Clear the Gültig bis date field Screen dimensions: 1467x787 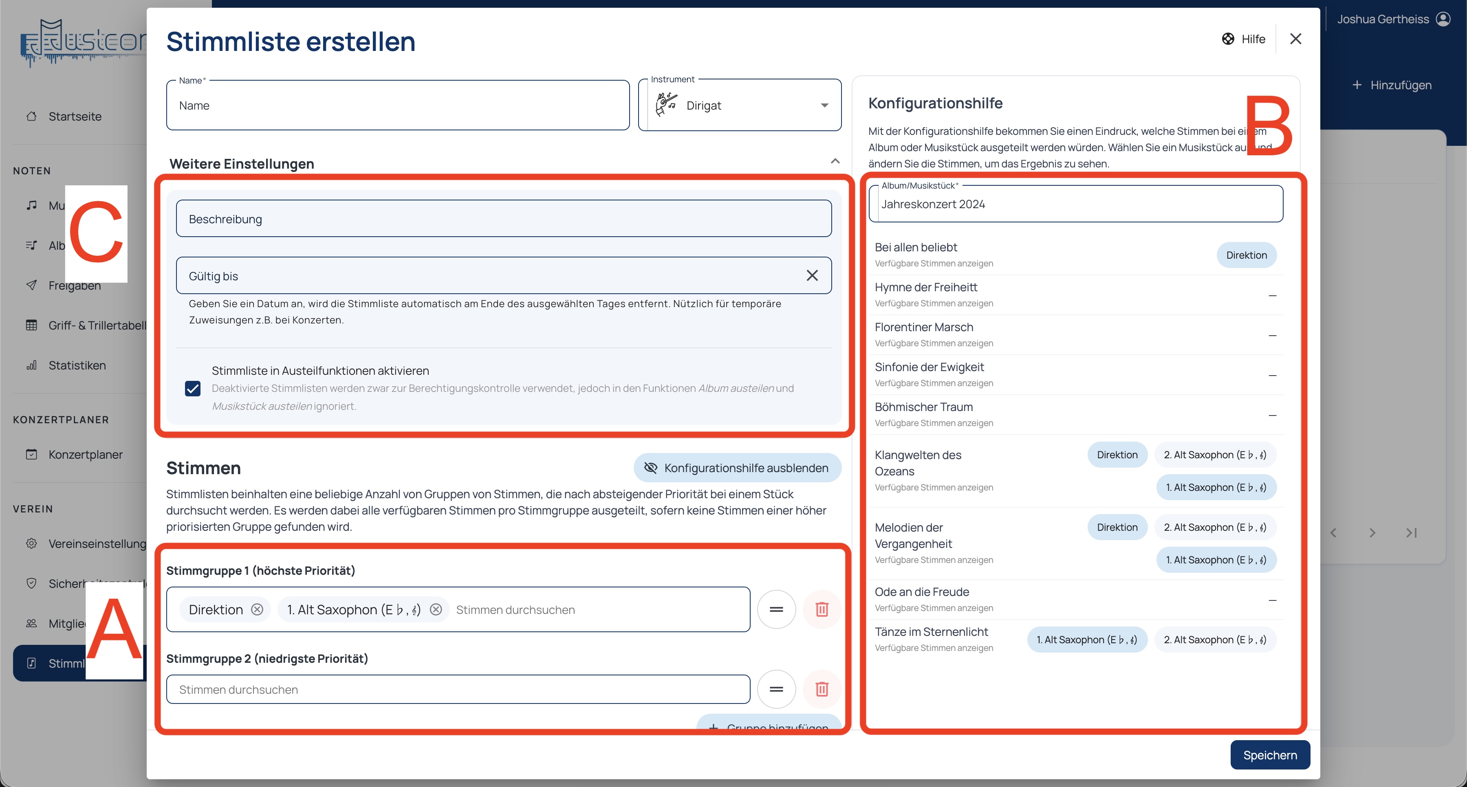click(811, 276)
